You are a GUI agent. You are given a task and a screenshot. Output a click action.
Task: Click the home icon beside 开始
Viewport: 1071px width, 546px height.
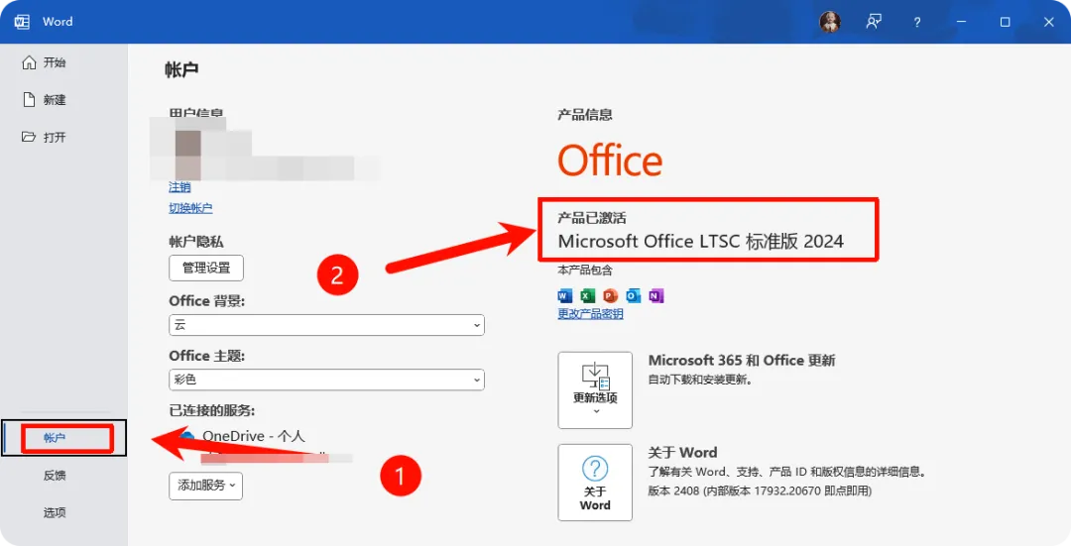[29, 62]
